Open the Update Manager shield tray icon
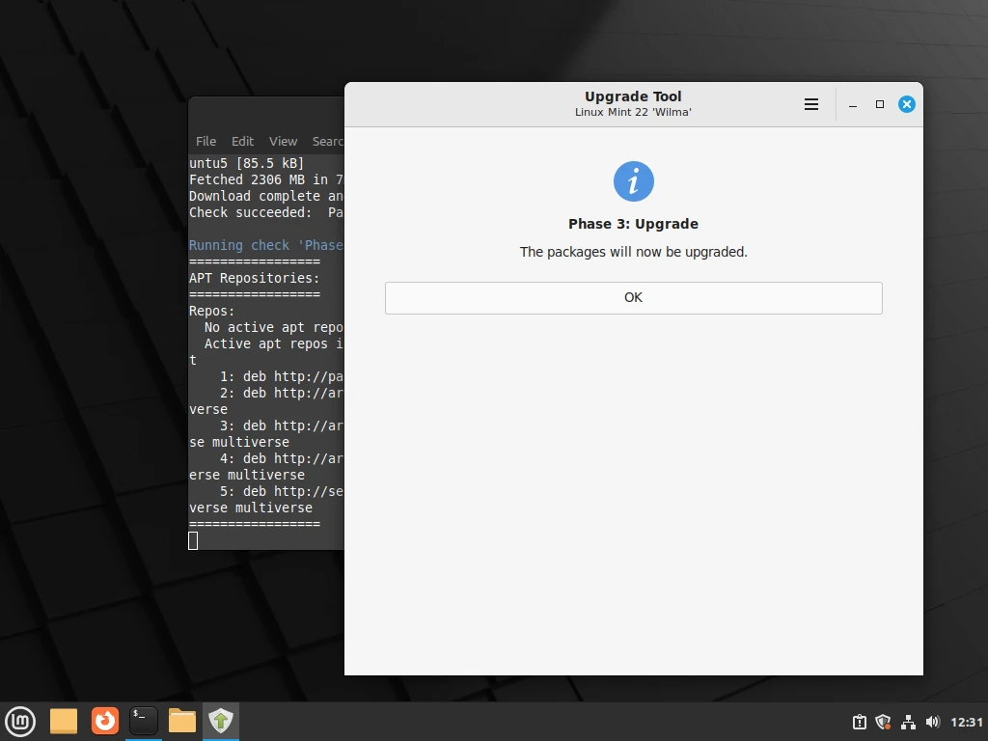The width and height of the screenshot is (988, 741). coord(883,722)
